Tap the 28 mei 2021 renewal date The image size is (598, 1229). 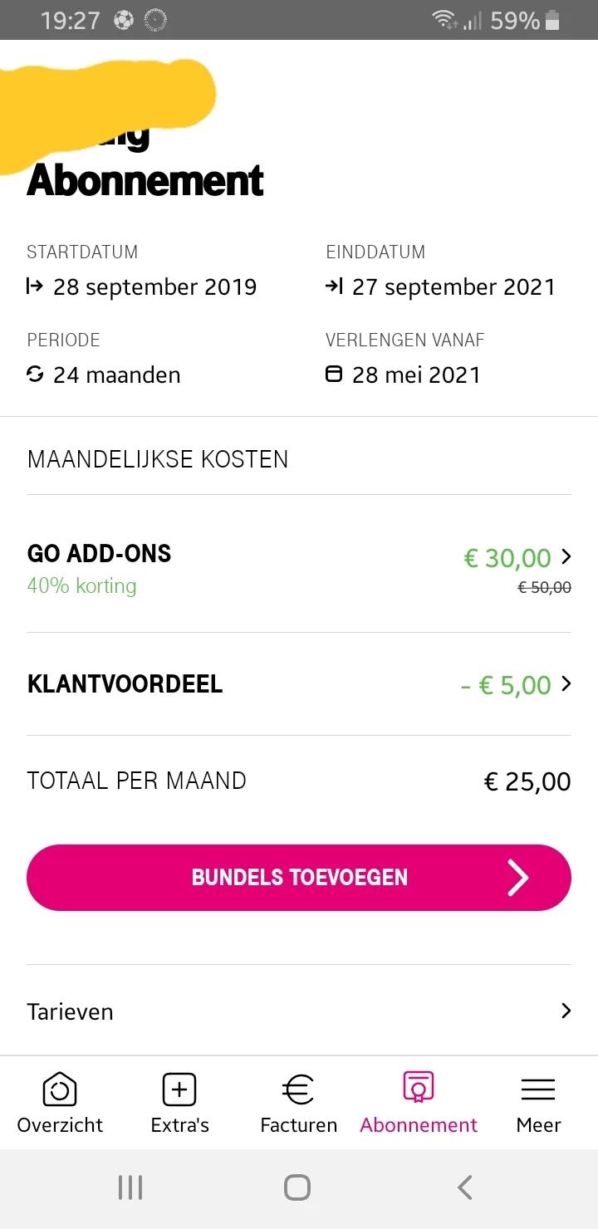tap(416, 375)
